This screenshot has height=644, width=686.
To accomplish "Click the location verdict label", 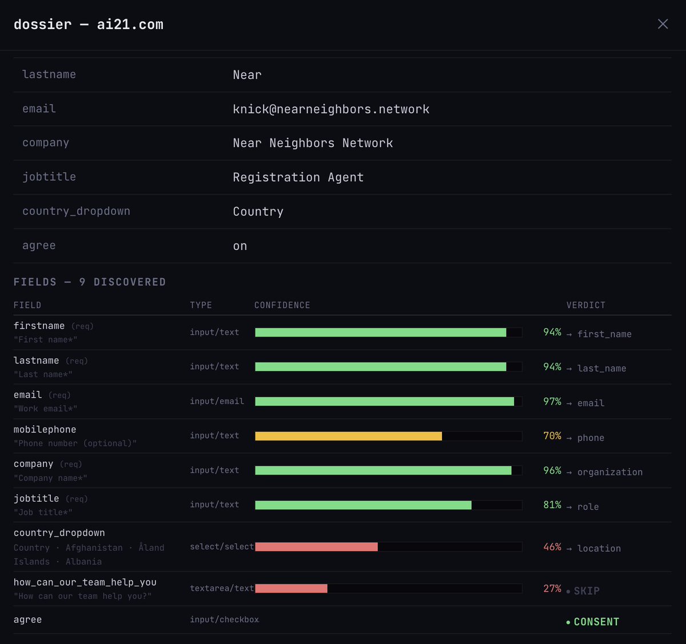I will tap(599, 549).
